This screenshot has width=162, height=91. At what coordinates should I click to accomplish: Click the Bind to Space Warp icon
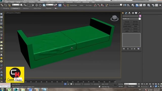(x=9, y=5)
